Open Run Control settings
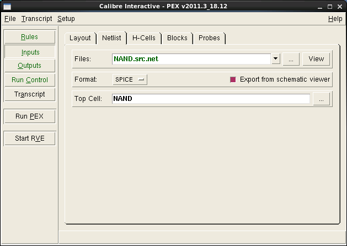The width and height of the screenshot is (347, 246). [x=30, y=79]
